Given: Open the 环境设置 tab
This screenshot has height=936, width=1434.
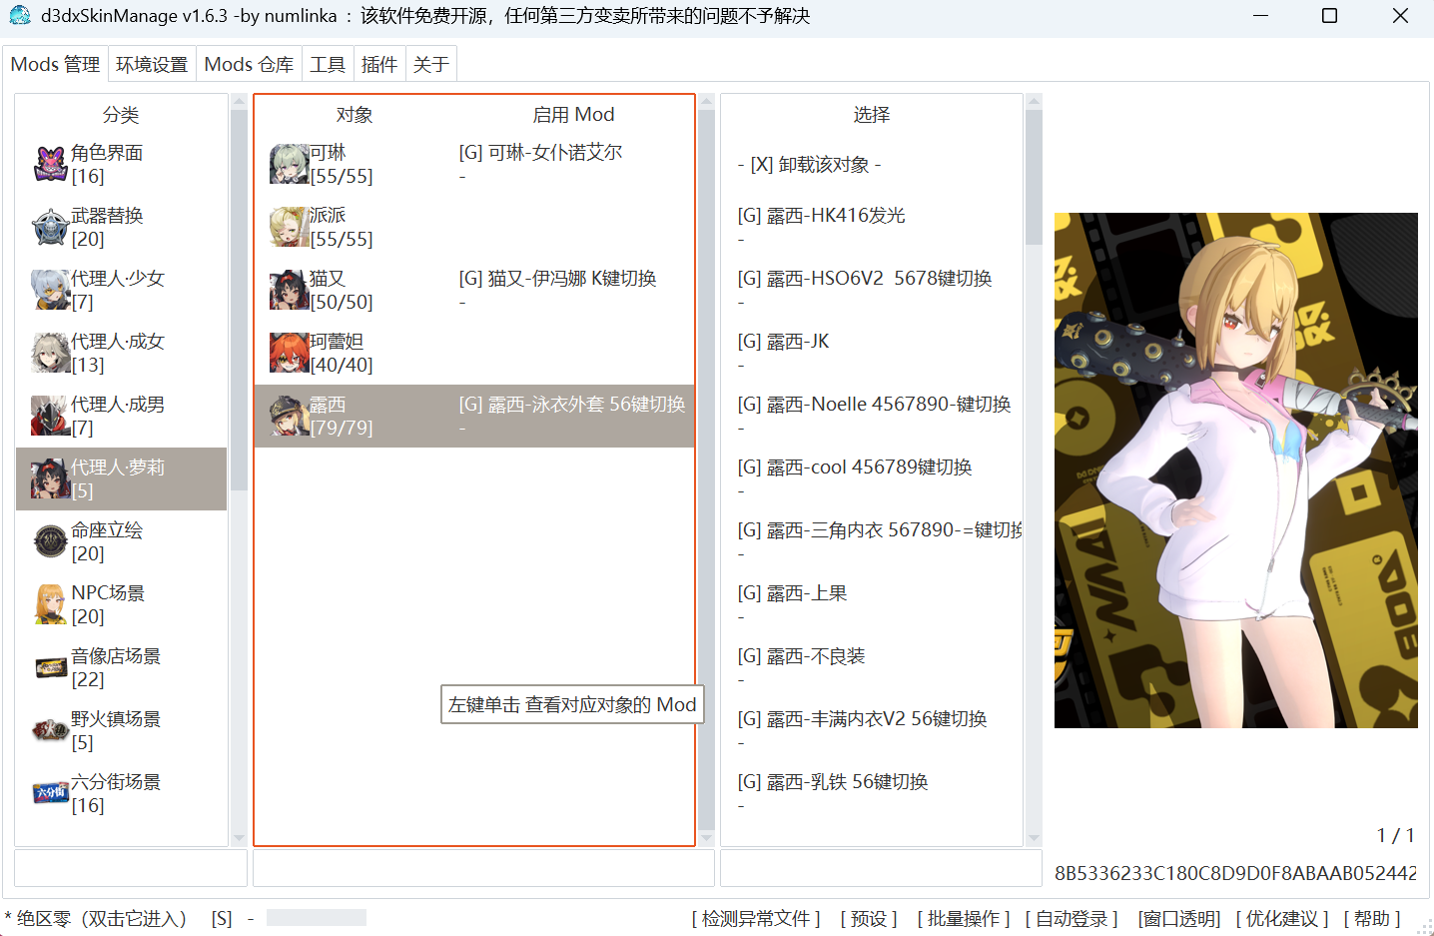Looking at the screenshot, I should click(152, 64).
